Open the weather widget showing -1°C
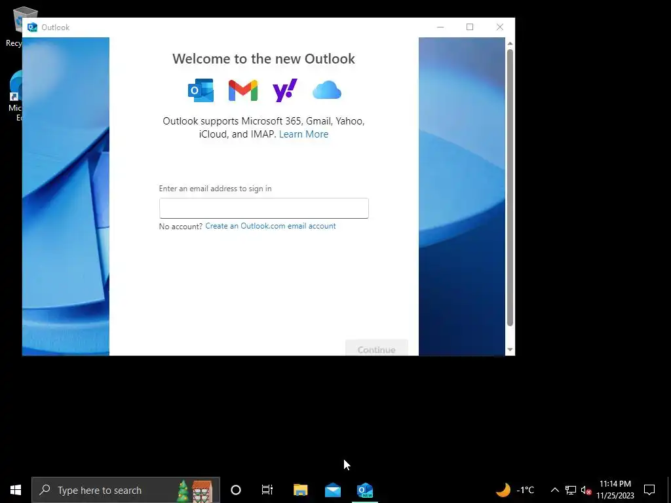Image resolution: width=671 pixels, height=503 pixels. (515, 490)
